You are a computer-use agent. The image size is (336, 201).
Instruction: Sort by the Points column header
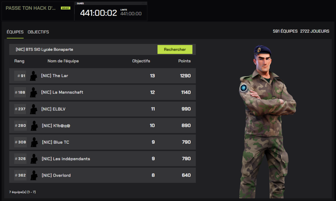(x=184, y=61)
